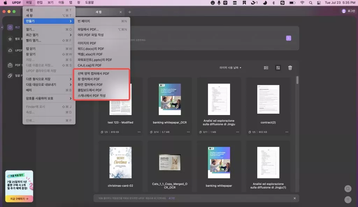The image size is (358, 207).
Task: Close the 새 탭 tab
Action: point(121,12)
